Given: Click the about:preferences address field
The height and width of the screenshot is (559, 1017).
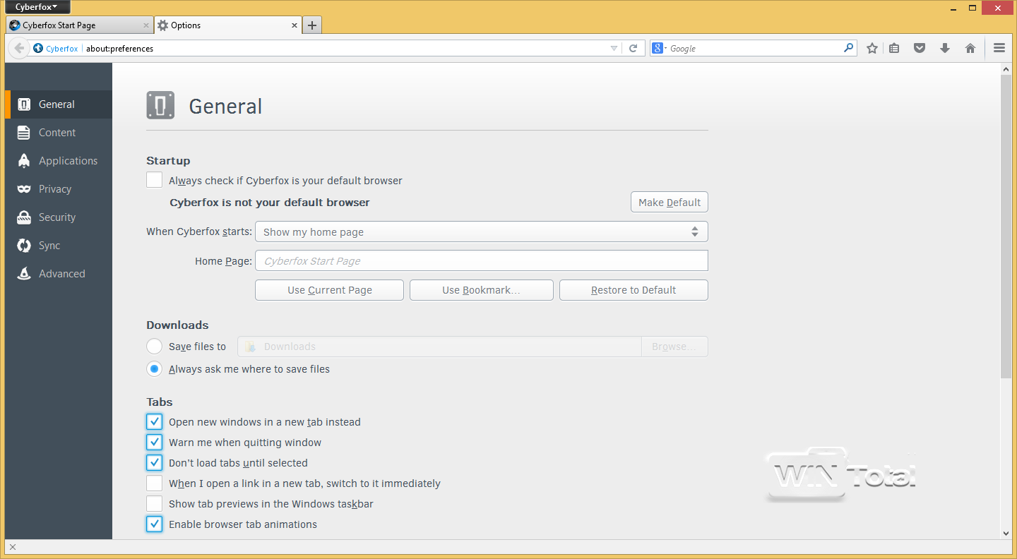Looking at the screenshot, I should 345,48.
